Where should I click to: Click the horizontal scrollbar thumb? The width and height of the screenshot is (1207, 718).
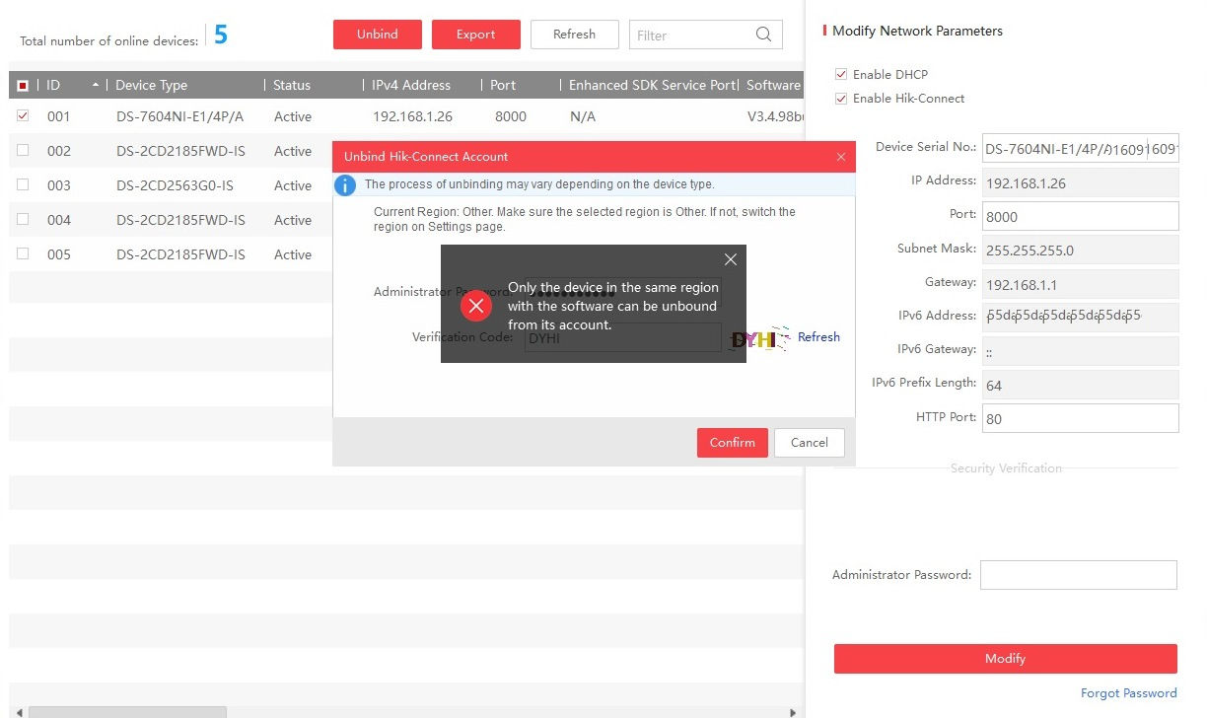(126, 711)
